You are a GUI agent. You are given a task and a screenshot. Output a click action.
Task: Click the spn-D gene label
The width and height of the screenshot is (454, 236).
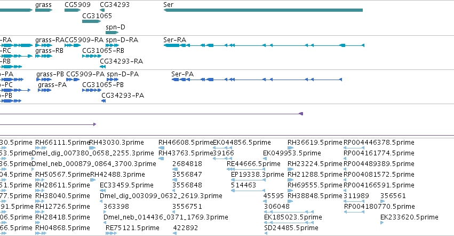click(116, 27)
